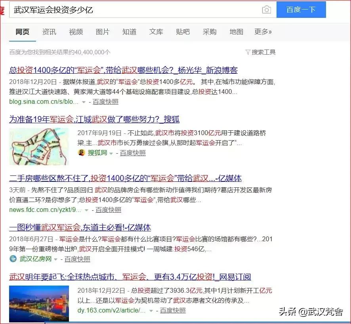Image resolution: width=351 pixels, height=324 pixels.
Task: Click the city night thumbnail of 网易 result
Action: 39,300
